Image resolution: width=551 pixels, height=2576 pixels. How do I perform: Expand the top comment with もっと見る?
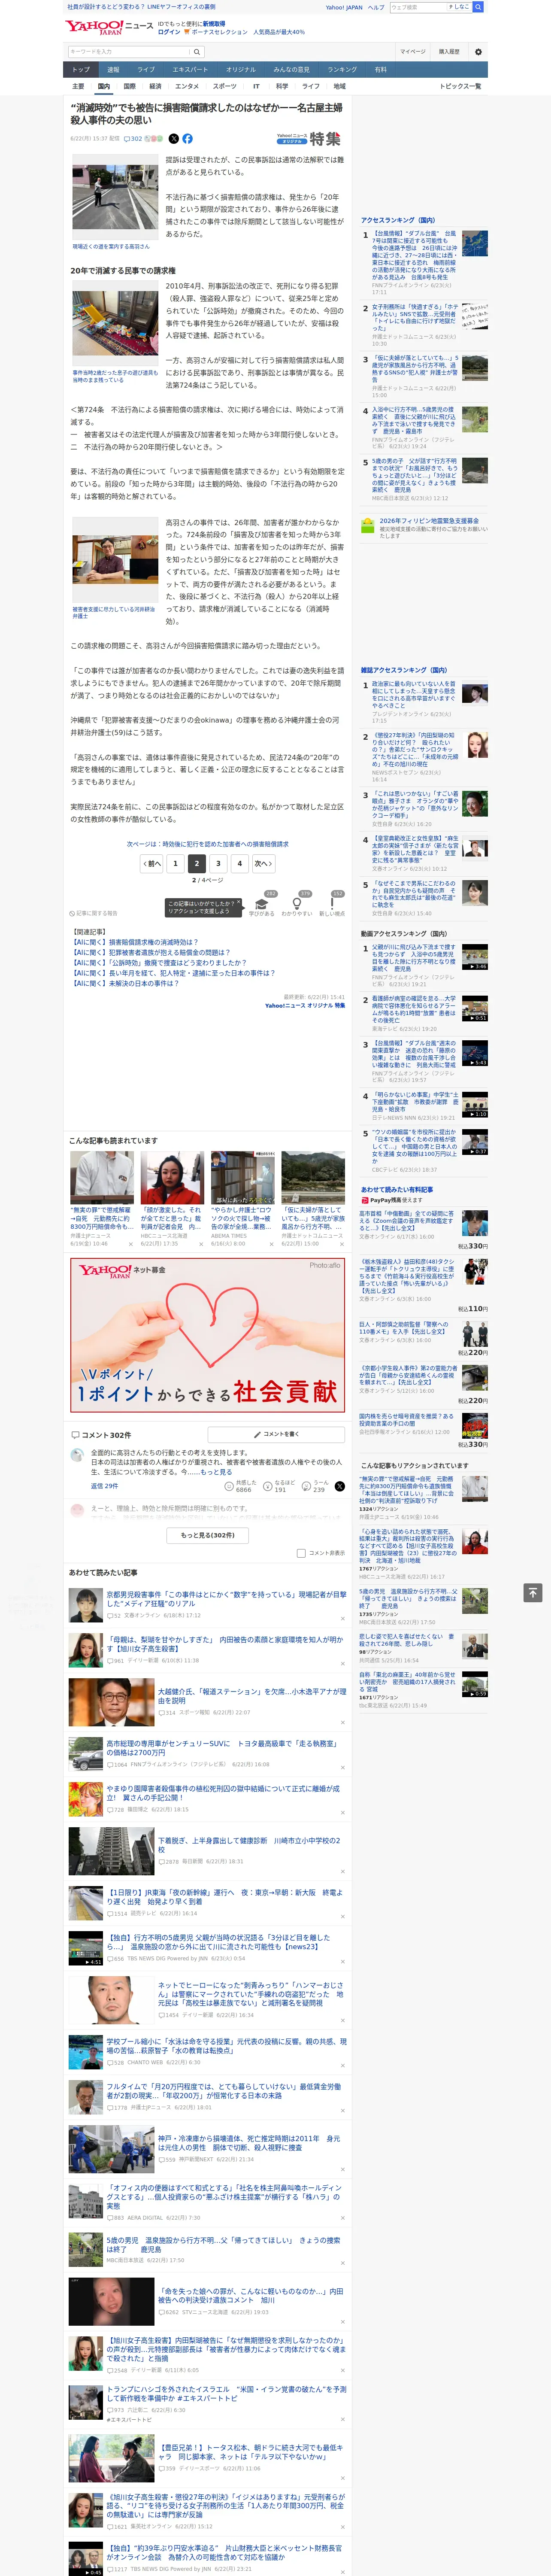216,1472
